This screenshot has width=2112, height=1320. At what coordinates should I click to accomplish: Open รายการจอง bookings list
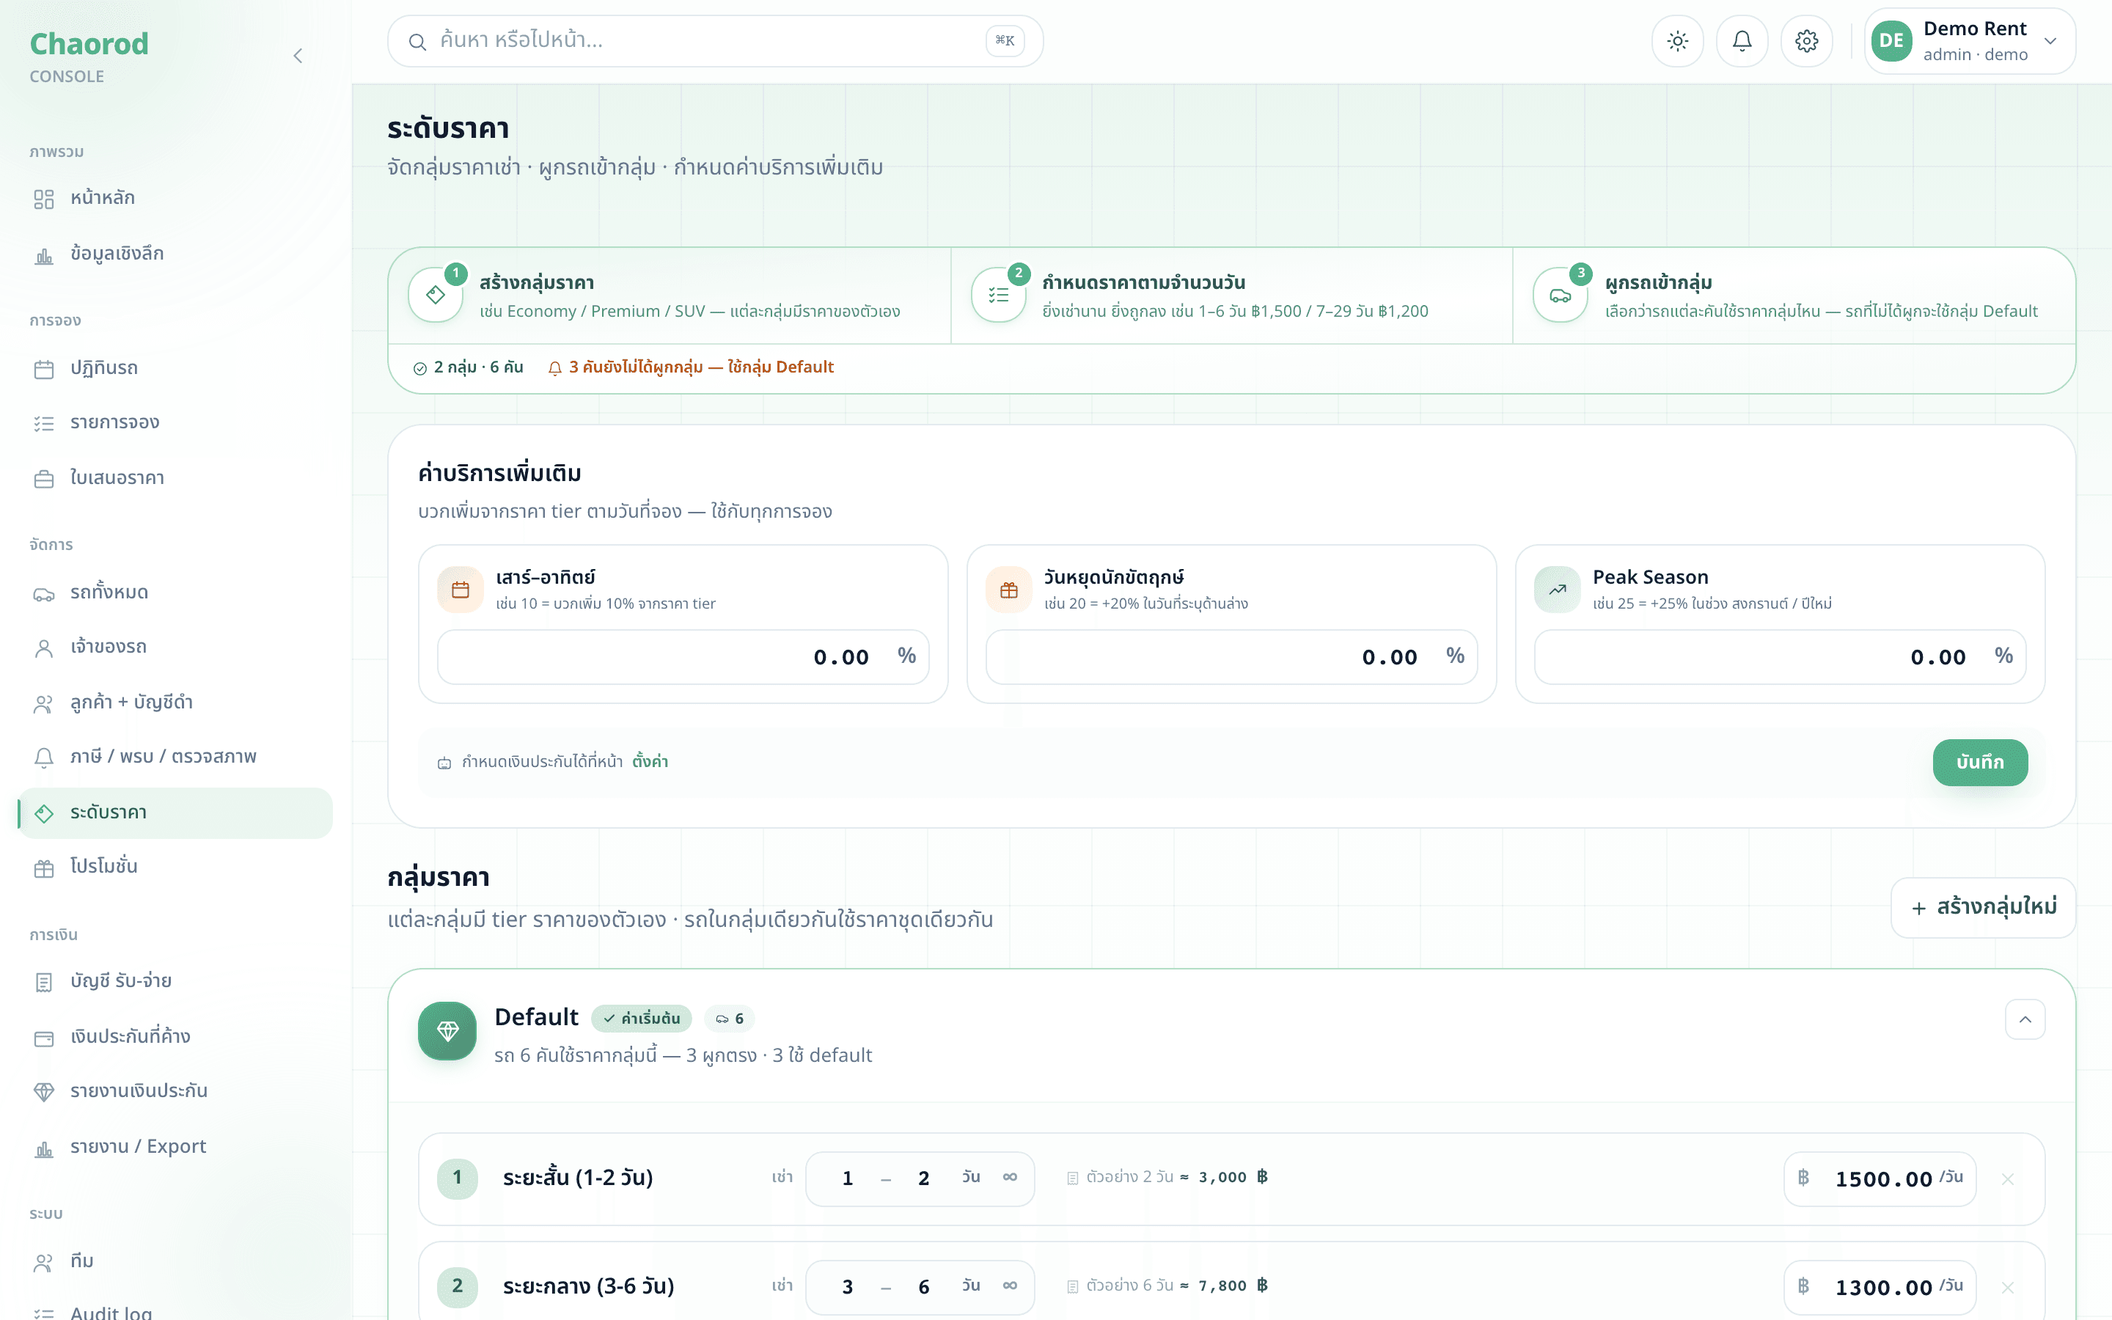pos(175,422)
